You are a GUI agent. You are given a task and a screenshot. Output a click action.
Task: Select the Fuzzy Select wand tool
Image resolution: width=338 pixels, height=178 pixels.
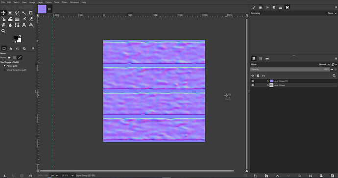pos(24,13)
